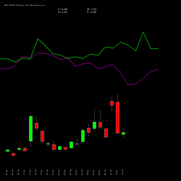This screenshot has height=181, width=181.
Task: Click the 08 Sep date label
Action: tap(13, 172)
